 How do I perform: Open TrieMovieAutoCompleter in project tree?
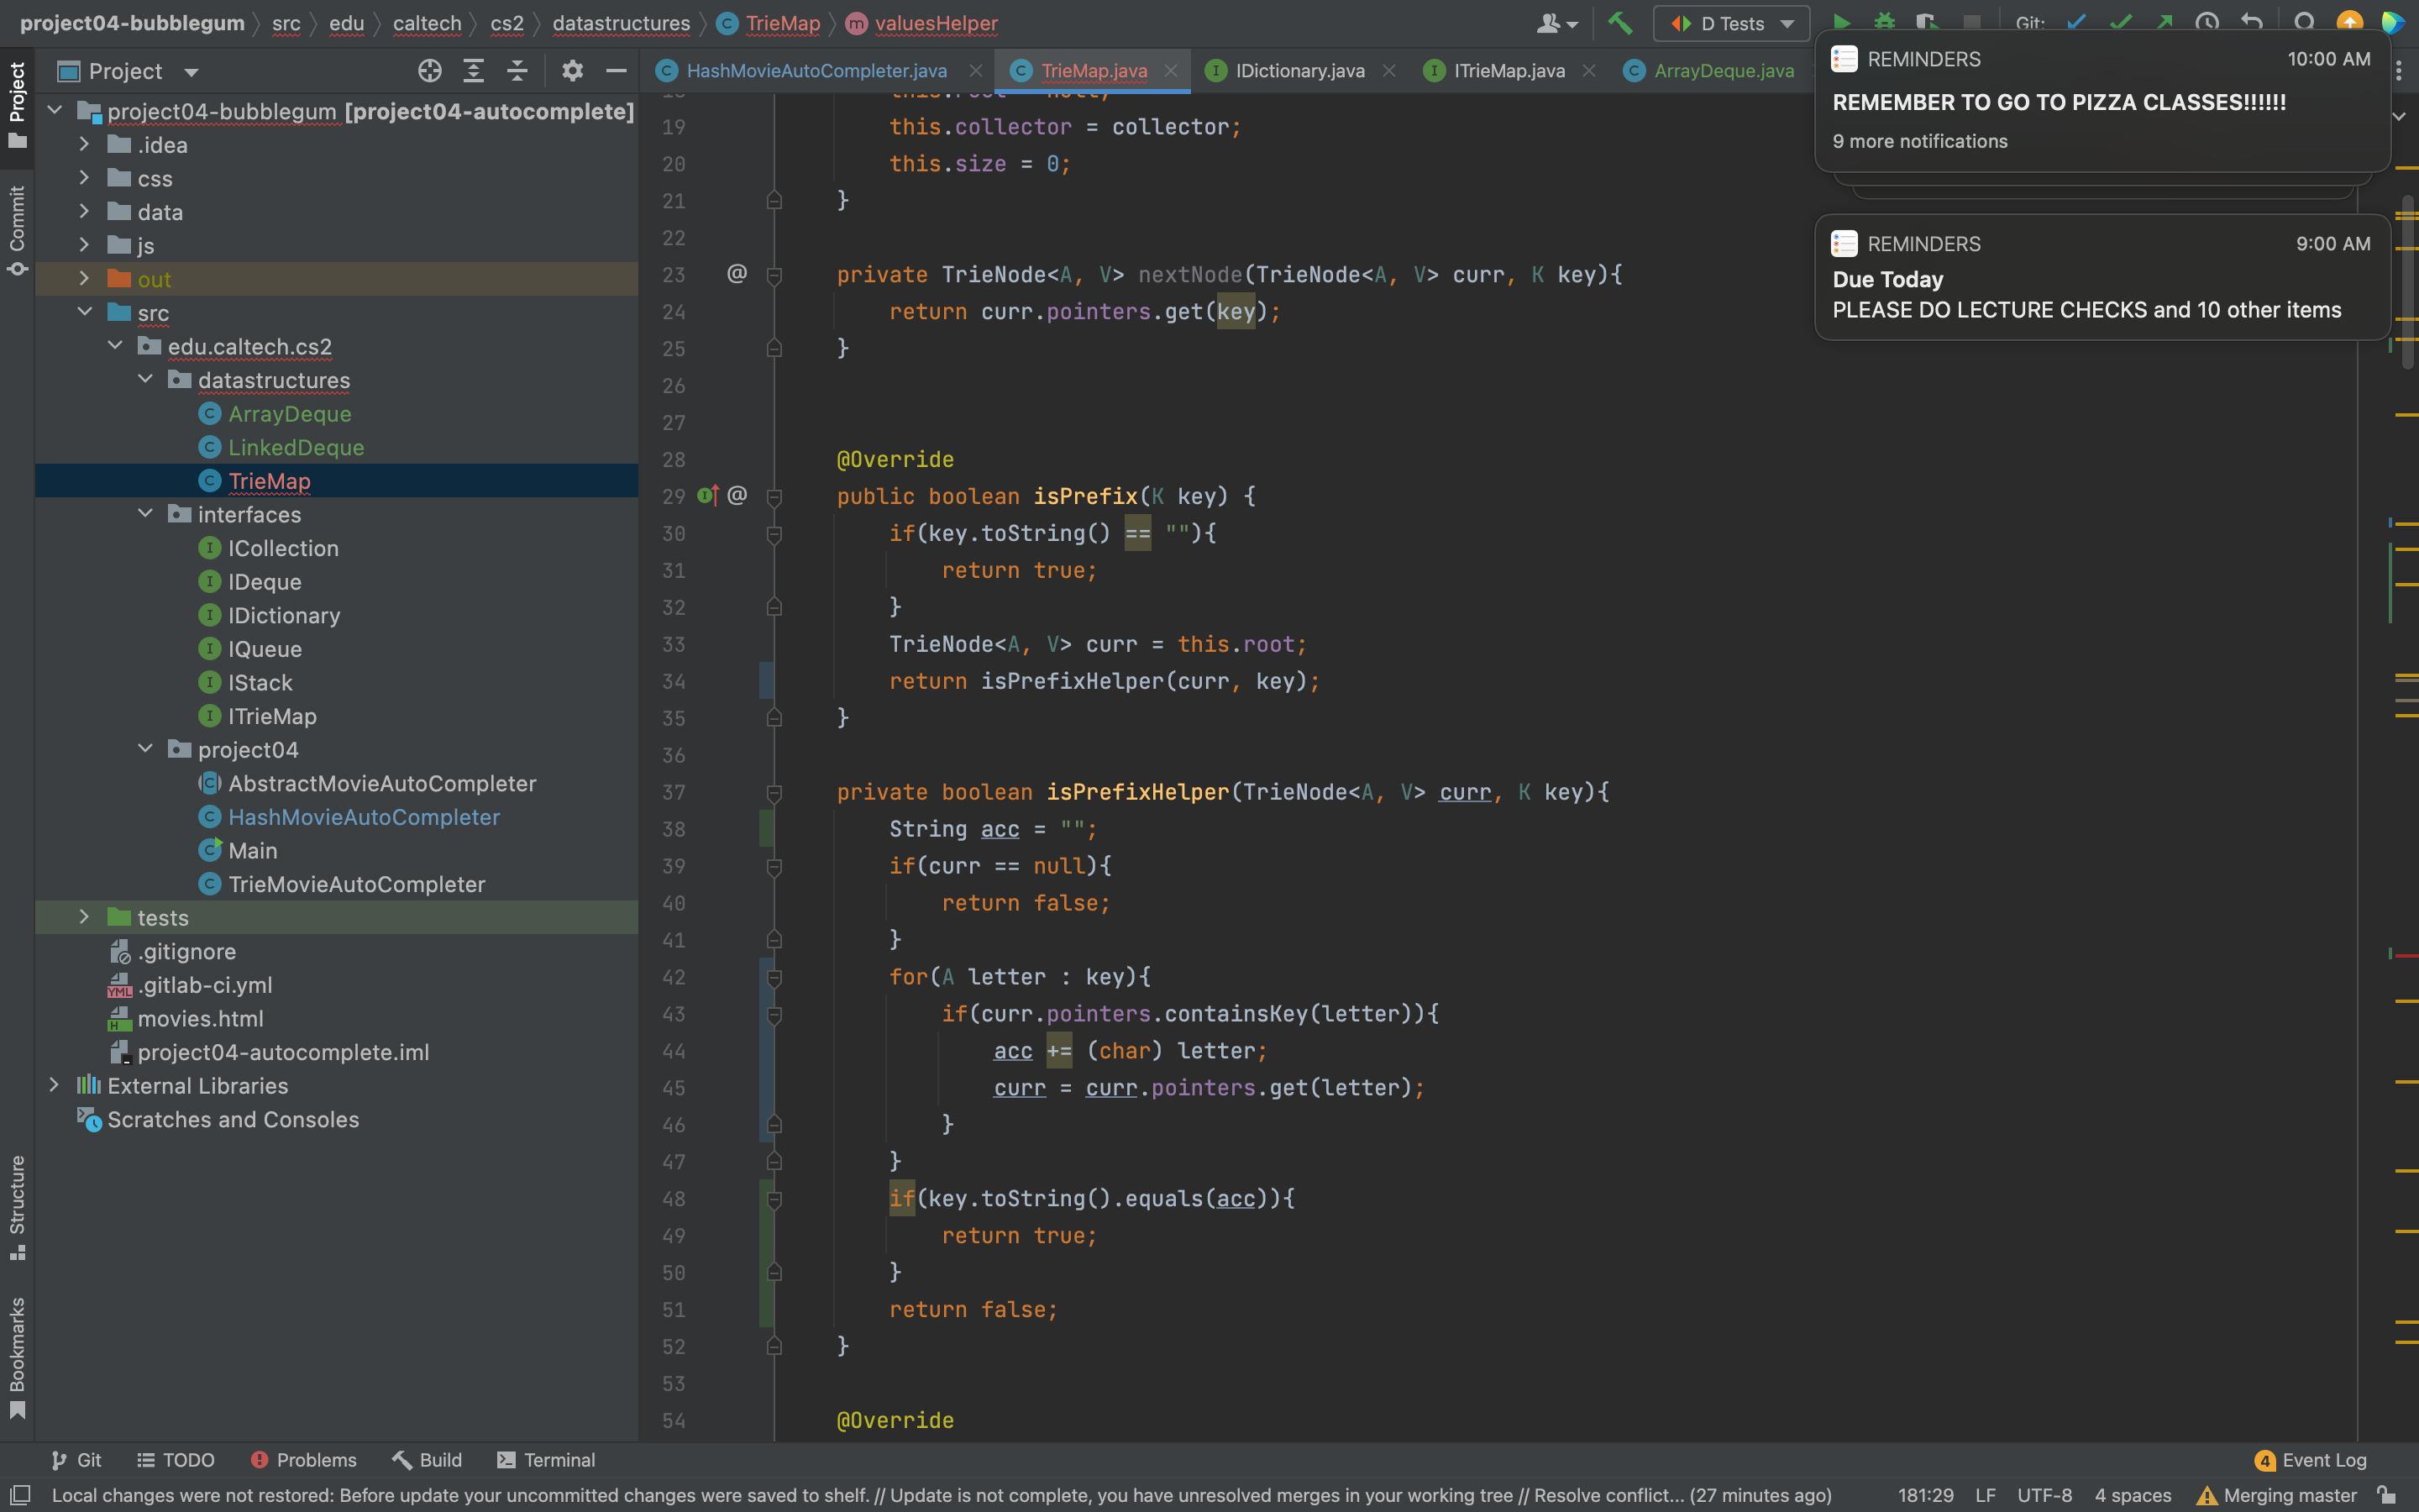click(x=356, y=884)
